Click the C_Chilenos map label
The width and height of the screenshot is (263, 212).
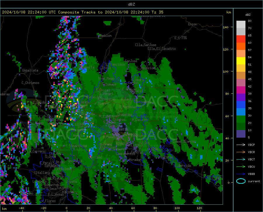(30, 83)
